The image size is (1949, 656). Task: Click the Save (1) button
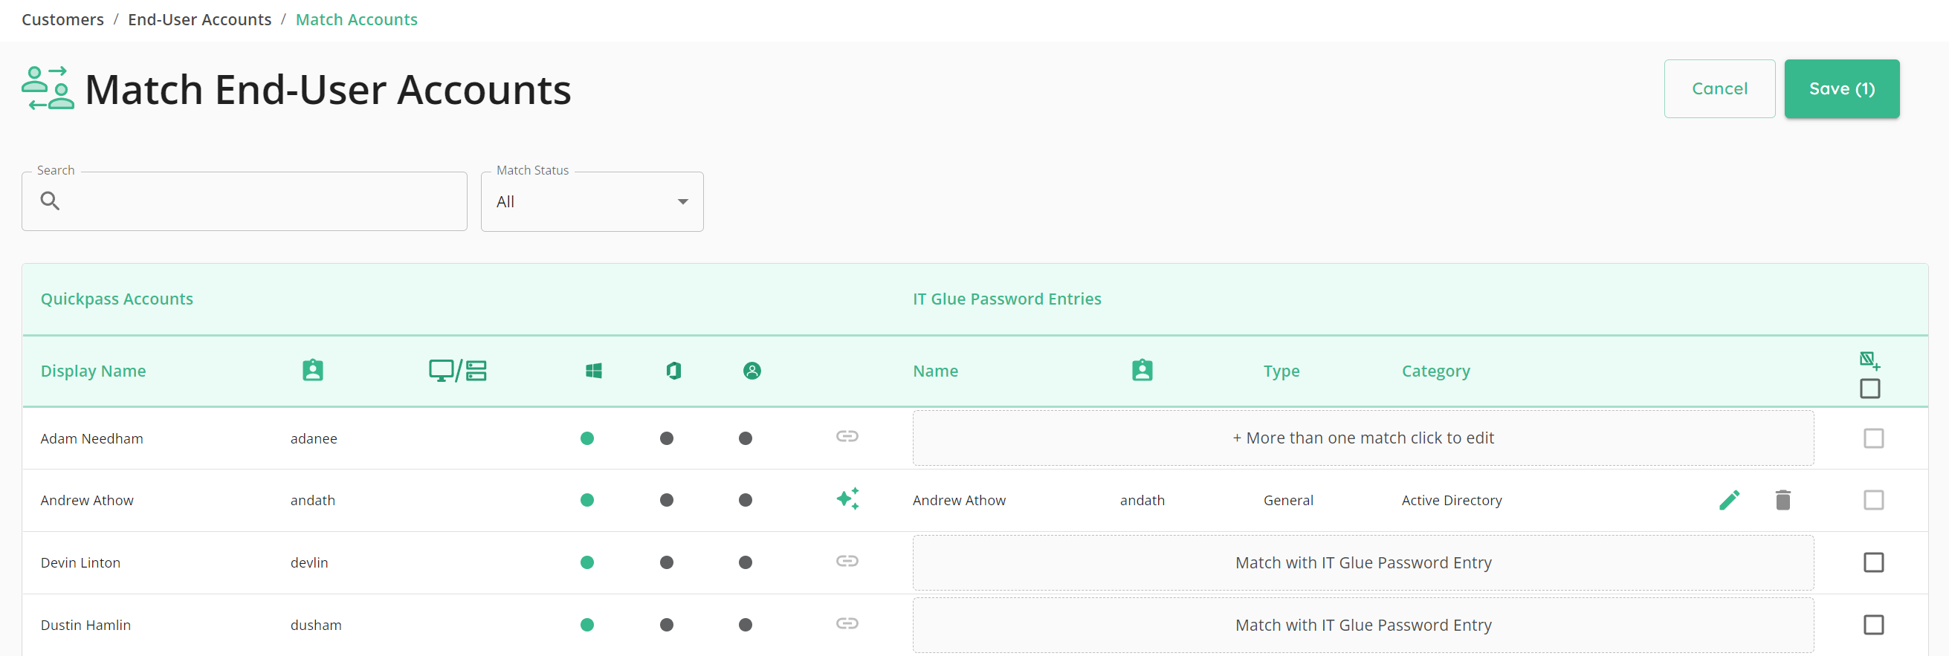(1841, 88)
